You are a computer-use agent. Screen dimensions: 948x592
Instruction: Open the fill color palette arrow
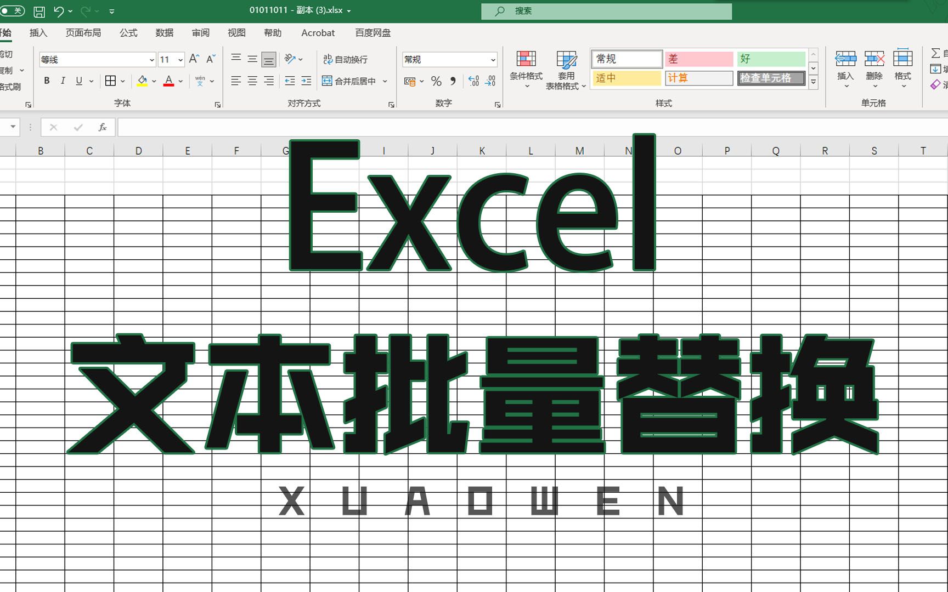[x=154, y=81]
